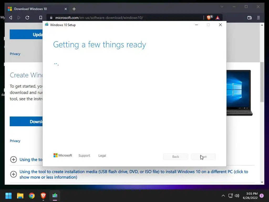Click plus icon beside installation media section
This screenshot has height=202, width=269.
13,174
